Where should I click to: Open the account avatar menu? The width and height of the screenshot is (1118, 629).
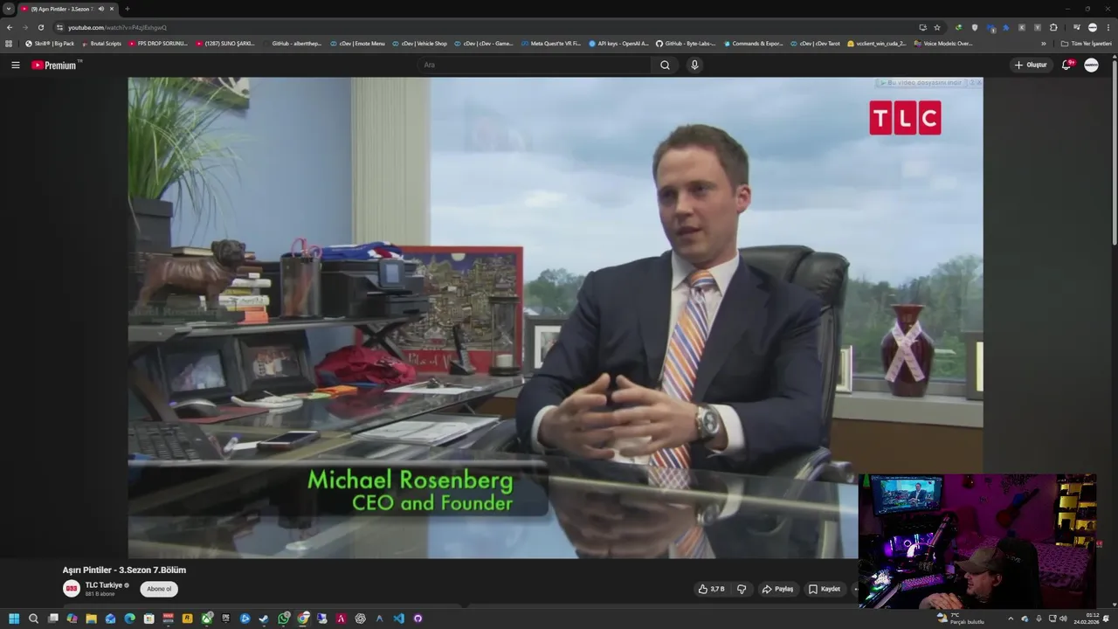(1091, 65)
